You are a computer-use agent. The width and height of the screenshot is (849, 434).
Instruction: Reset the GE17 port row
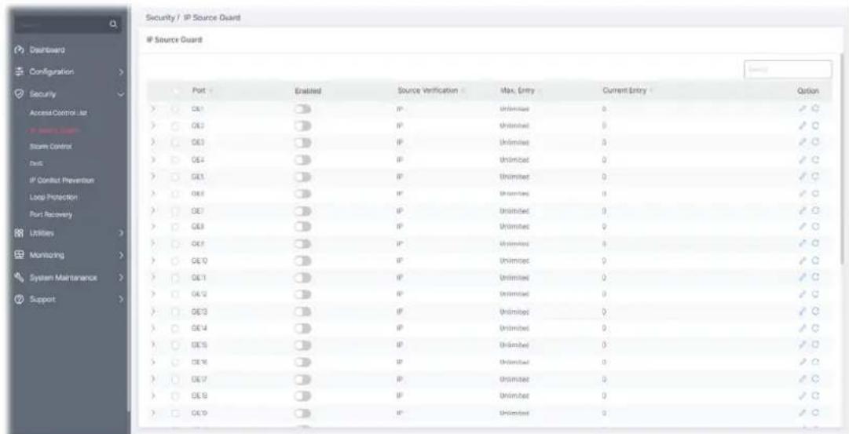point(815,378)
